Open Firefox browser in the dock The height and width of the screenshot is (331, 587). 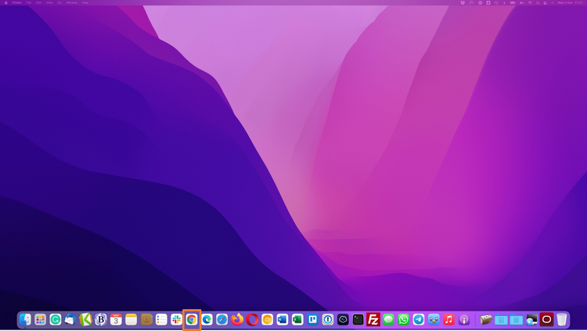click(237, 319)
